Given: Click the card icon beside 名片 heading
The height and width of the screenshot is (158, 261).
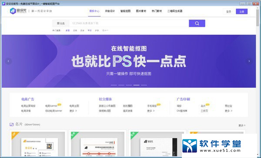Looking at the screenshot, I should click(11, 125).
